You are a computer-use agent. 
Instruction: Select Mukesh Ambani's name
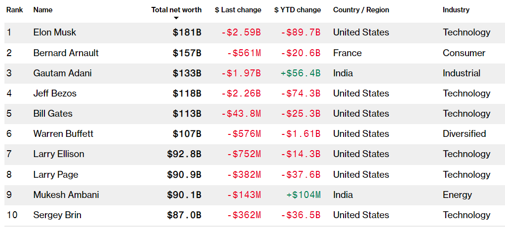(x=66, y=195)
